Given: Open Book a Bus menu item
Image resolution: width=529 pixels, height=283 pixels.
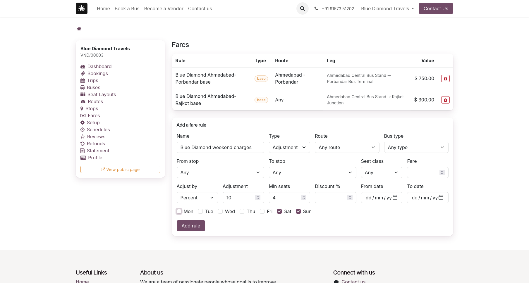Looking at the screenshot, I should tap(127, 8).
